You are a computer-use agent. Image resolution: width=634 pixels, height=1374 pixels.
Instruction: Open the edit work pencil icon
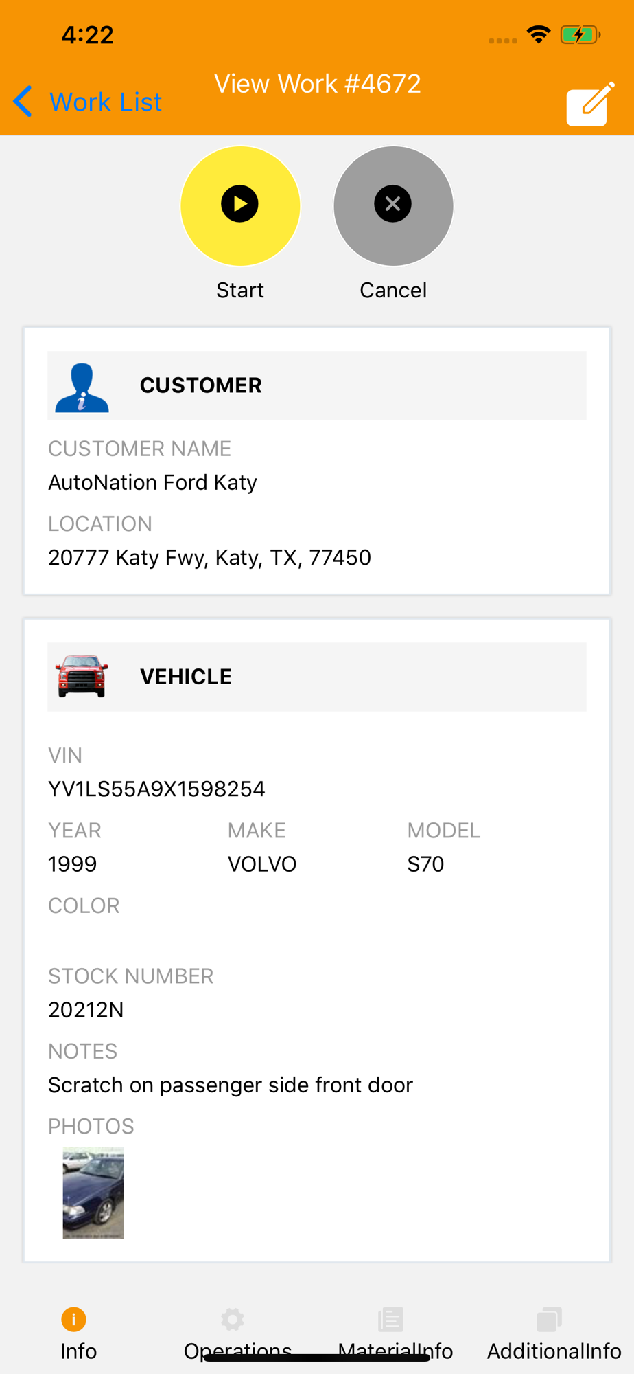pyautogui.click(x=589, y=104)
